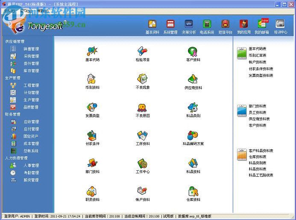This screenshot has width=296, height=220.
Task: Open 总帐系统 from the sidebar
Action: coord(31,151)
